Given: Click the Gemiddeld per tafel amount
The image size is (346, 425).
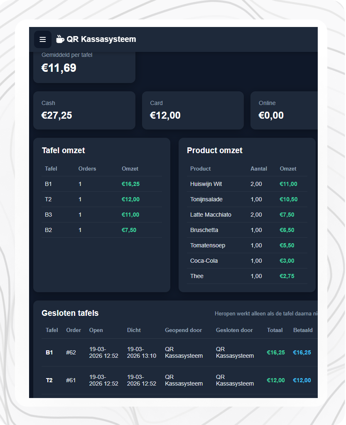Looking at the screenshot, I should point(59,68).
